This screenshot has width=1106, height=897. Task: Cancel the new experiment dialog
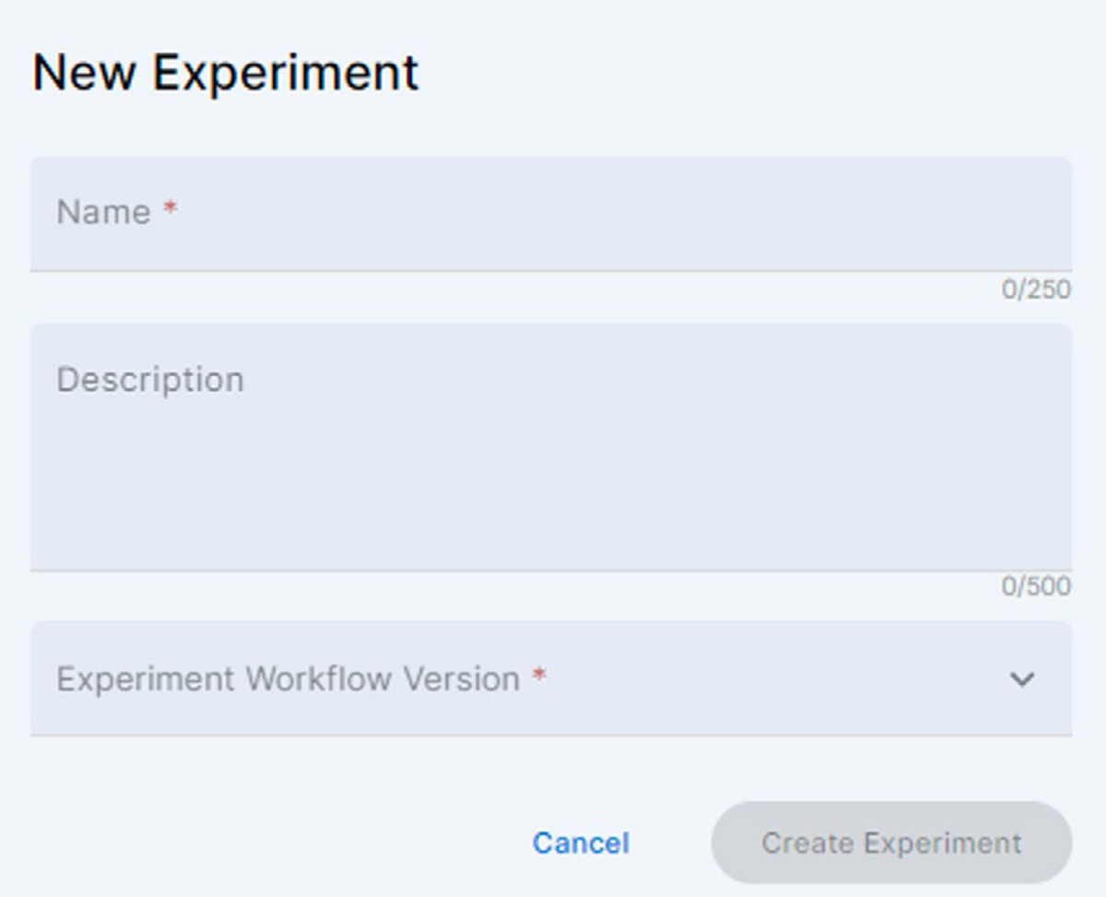coord(581,843)
